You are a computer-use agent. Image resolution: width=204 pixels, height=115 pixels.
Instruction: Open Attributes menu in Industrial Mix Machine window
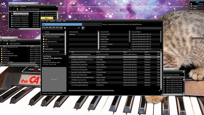click(x=23, y=6)
